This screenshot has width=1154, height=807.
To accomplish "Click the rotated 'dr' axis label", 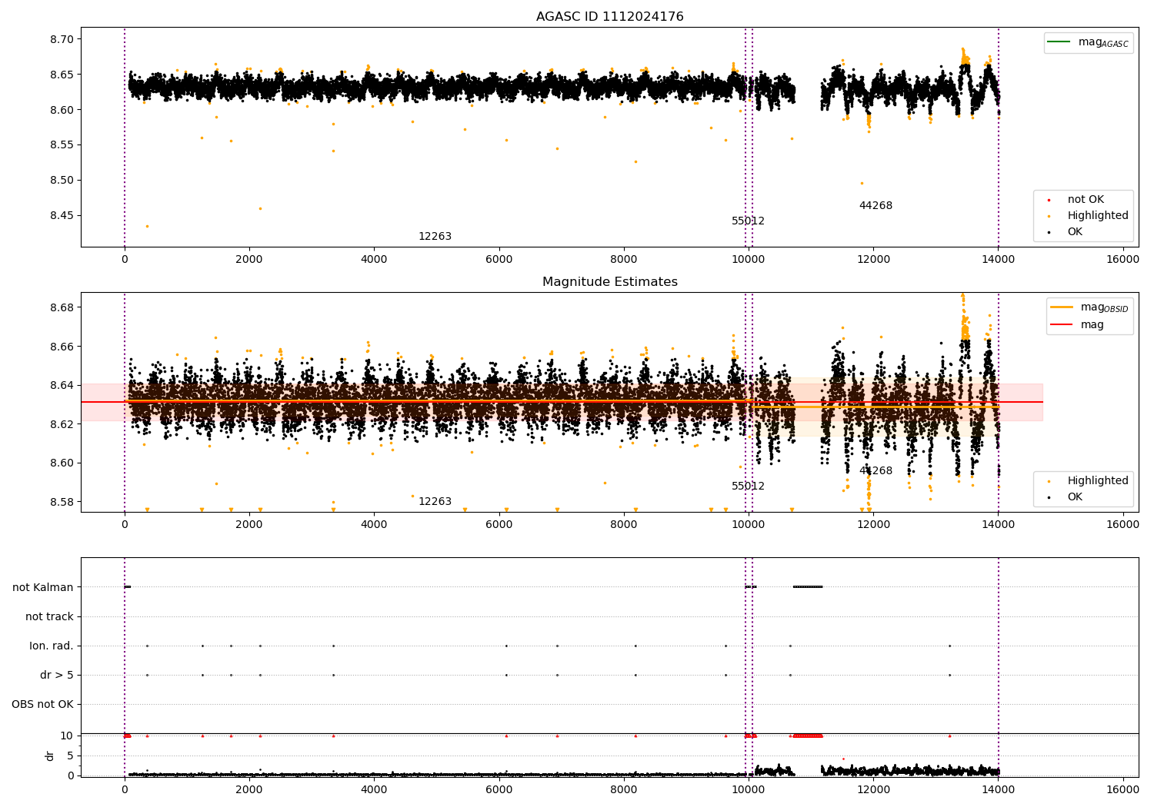I will coord(50,756).
